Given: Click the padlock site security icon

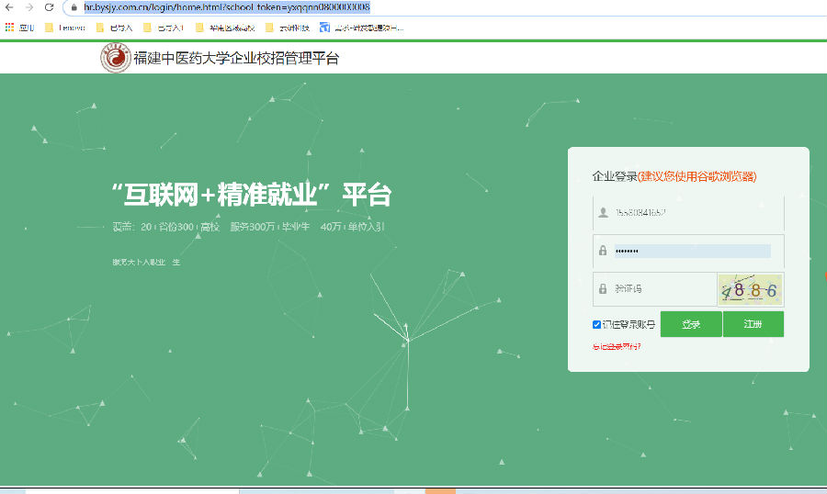Looking at the screenshot, I should (x=74, y=7).
